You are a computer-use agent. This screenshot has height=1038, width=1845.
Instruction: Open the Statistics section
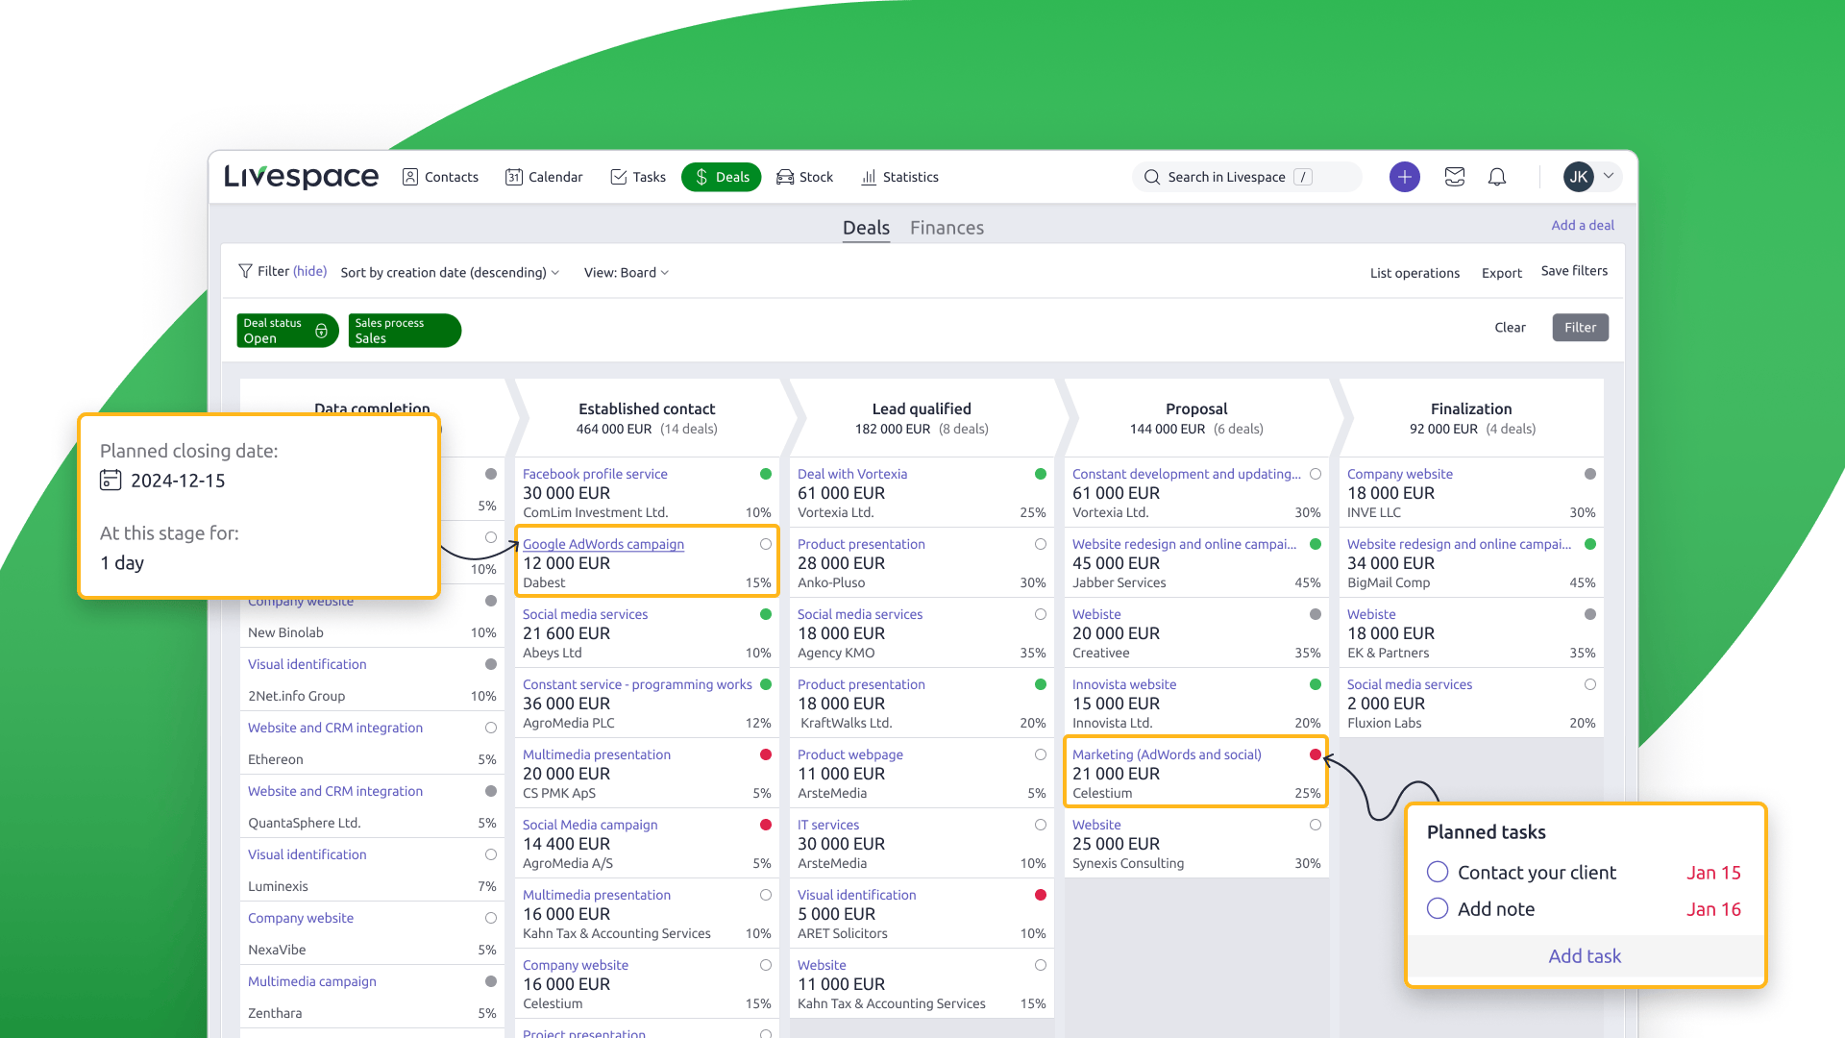tap(900, 177)
